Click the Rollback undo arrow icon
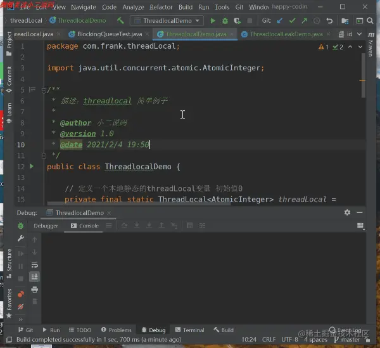This screenshot has height=348, width=380. 329,21
